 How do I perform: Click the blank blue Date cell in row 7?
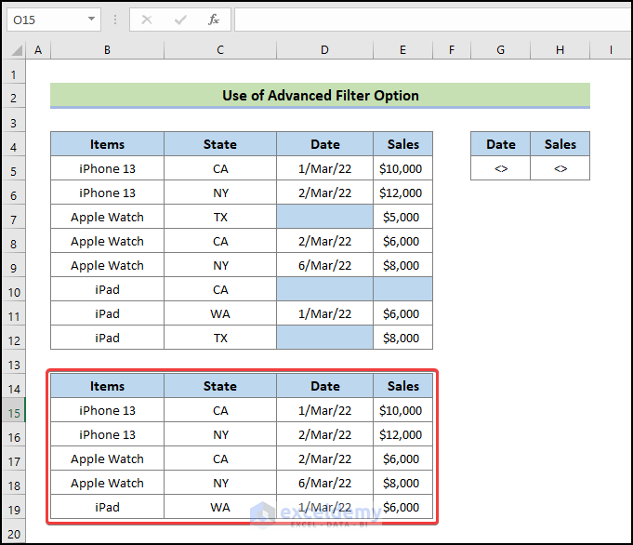(x=325, y=217)
